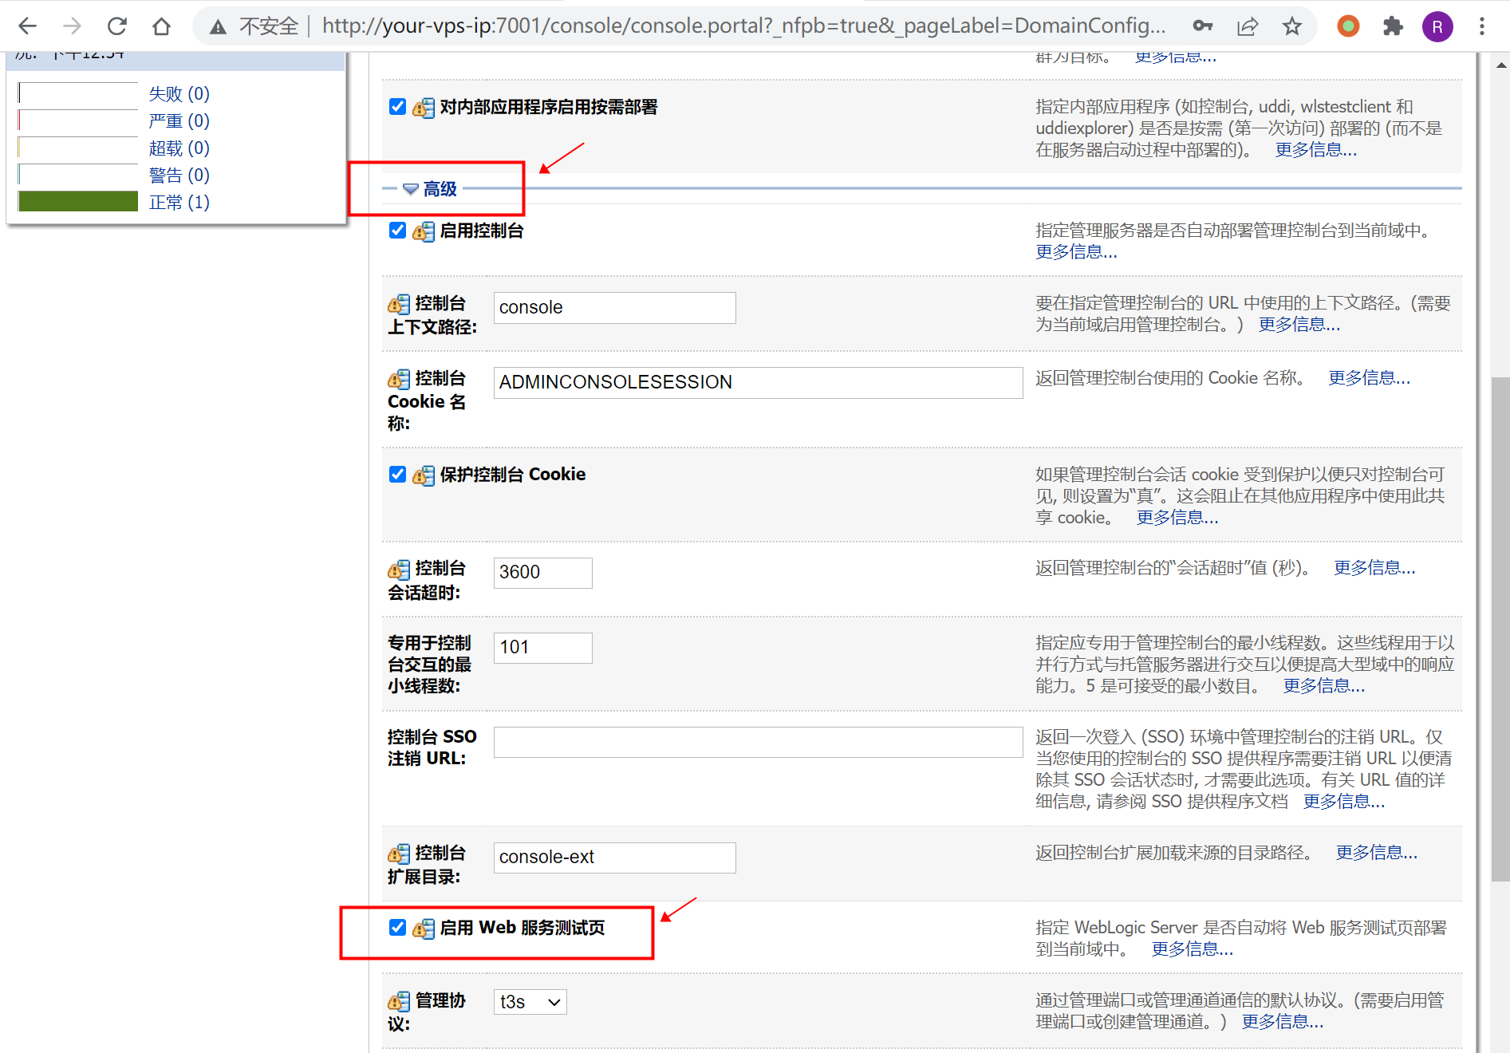Click the browser back arrow
This screenshot has width=1510, height=1053.
(27, 26)
